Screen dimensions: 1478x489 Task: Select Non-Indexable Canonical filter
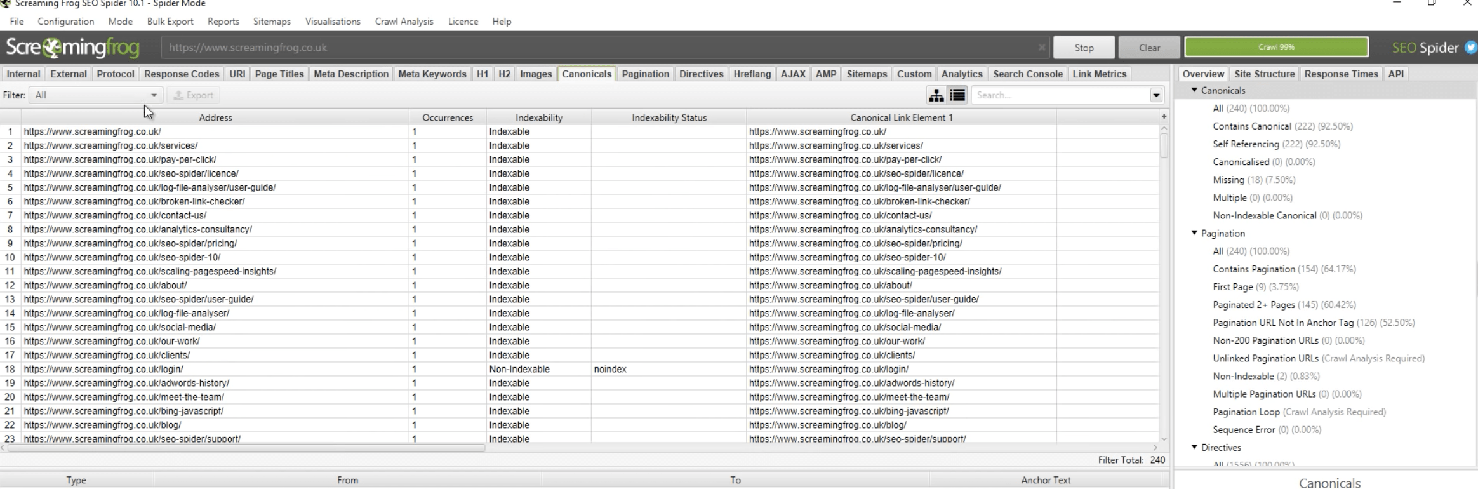[x=1288, y=215]
